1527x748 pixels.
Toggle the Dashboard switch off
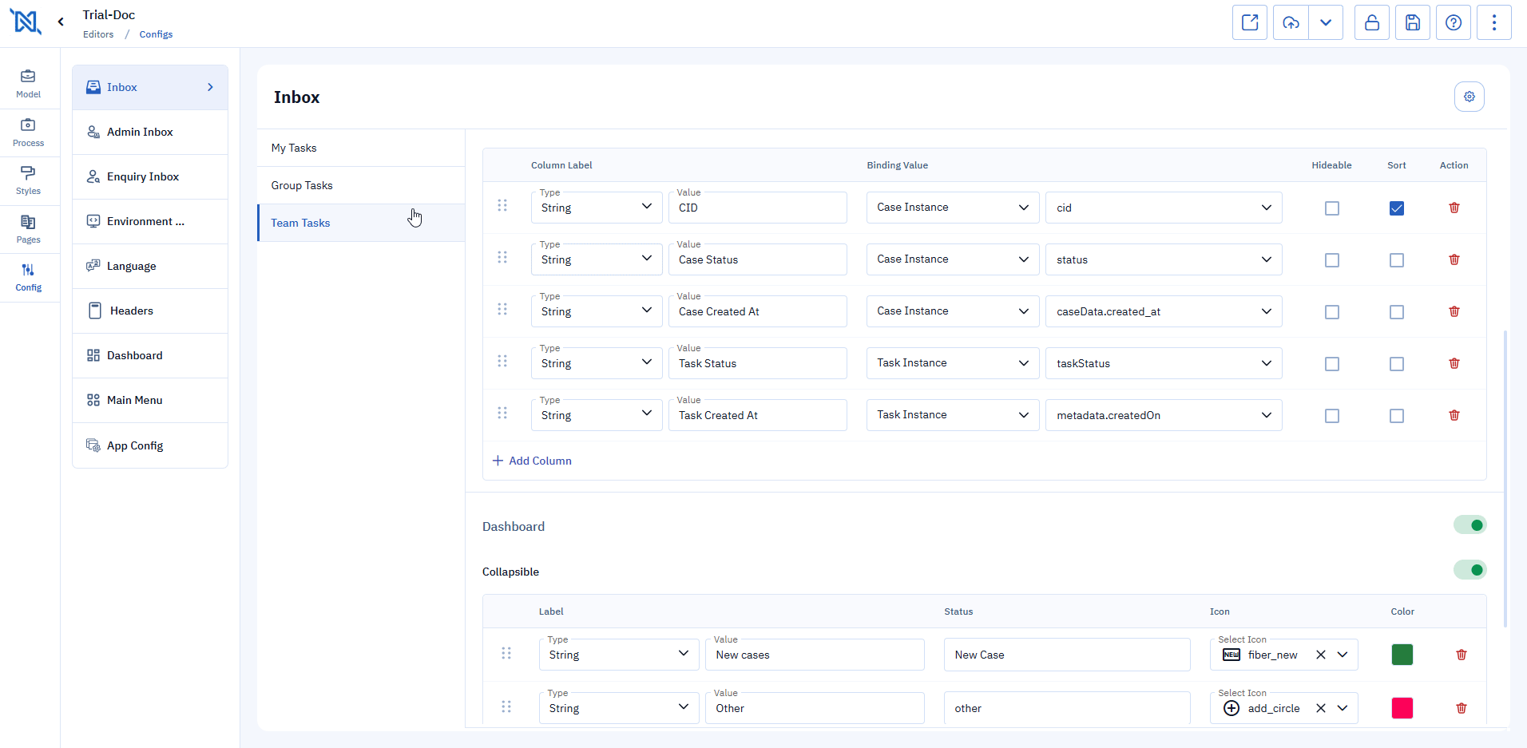coord(1470,525)
